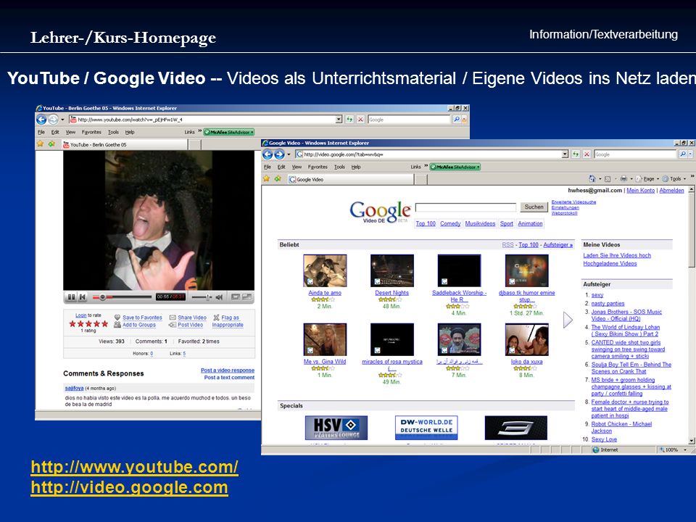Viewport: 696px width, 522px height.
Task: Open address bar dropdown in Google Video window
Action: [x=565, y=154]
